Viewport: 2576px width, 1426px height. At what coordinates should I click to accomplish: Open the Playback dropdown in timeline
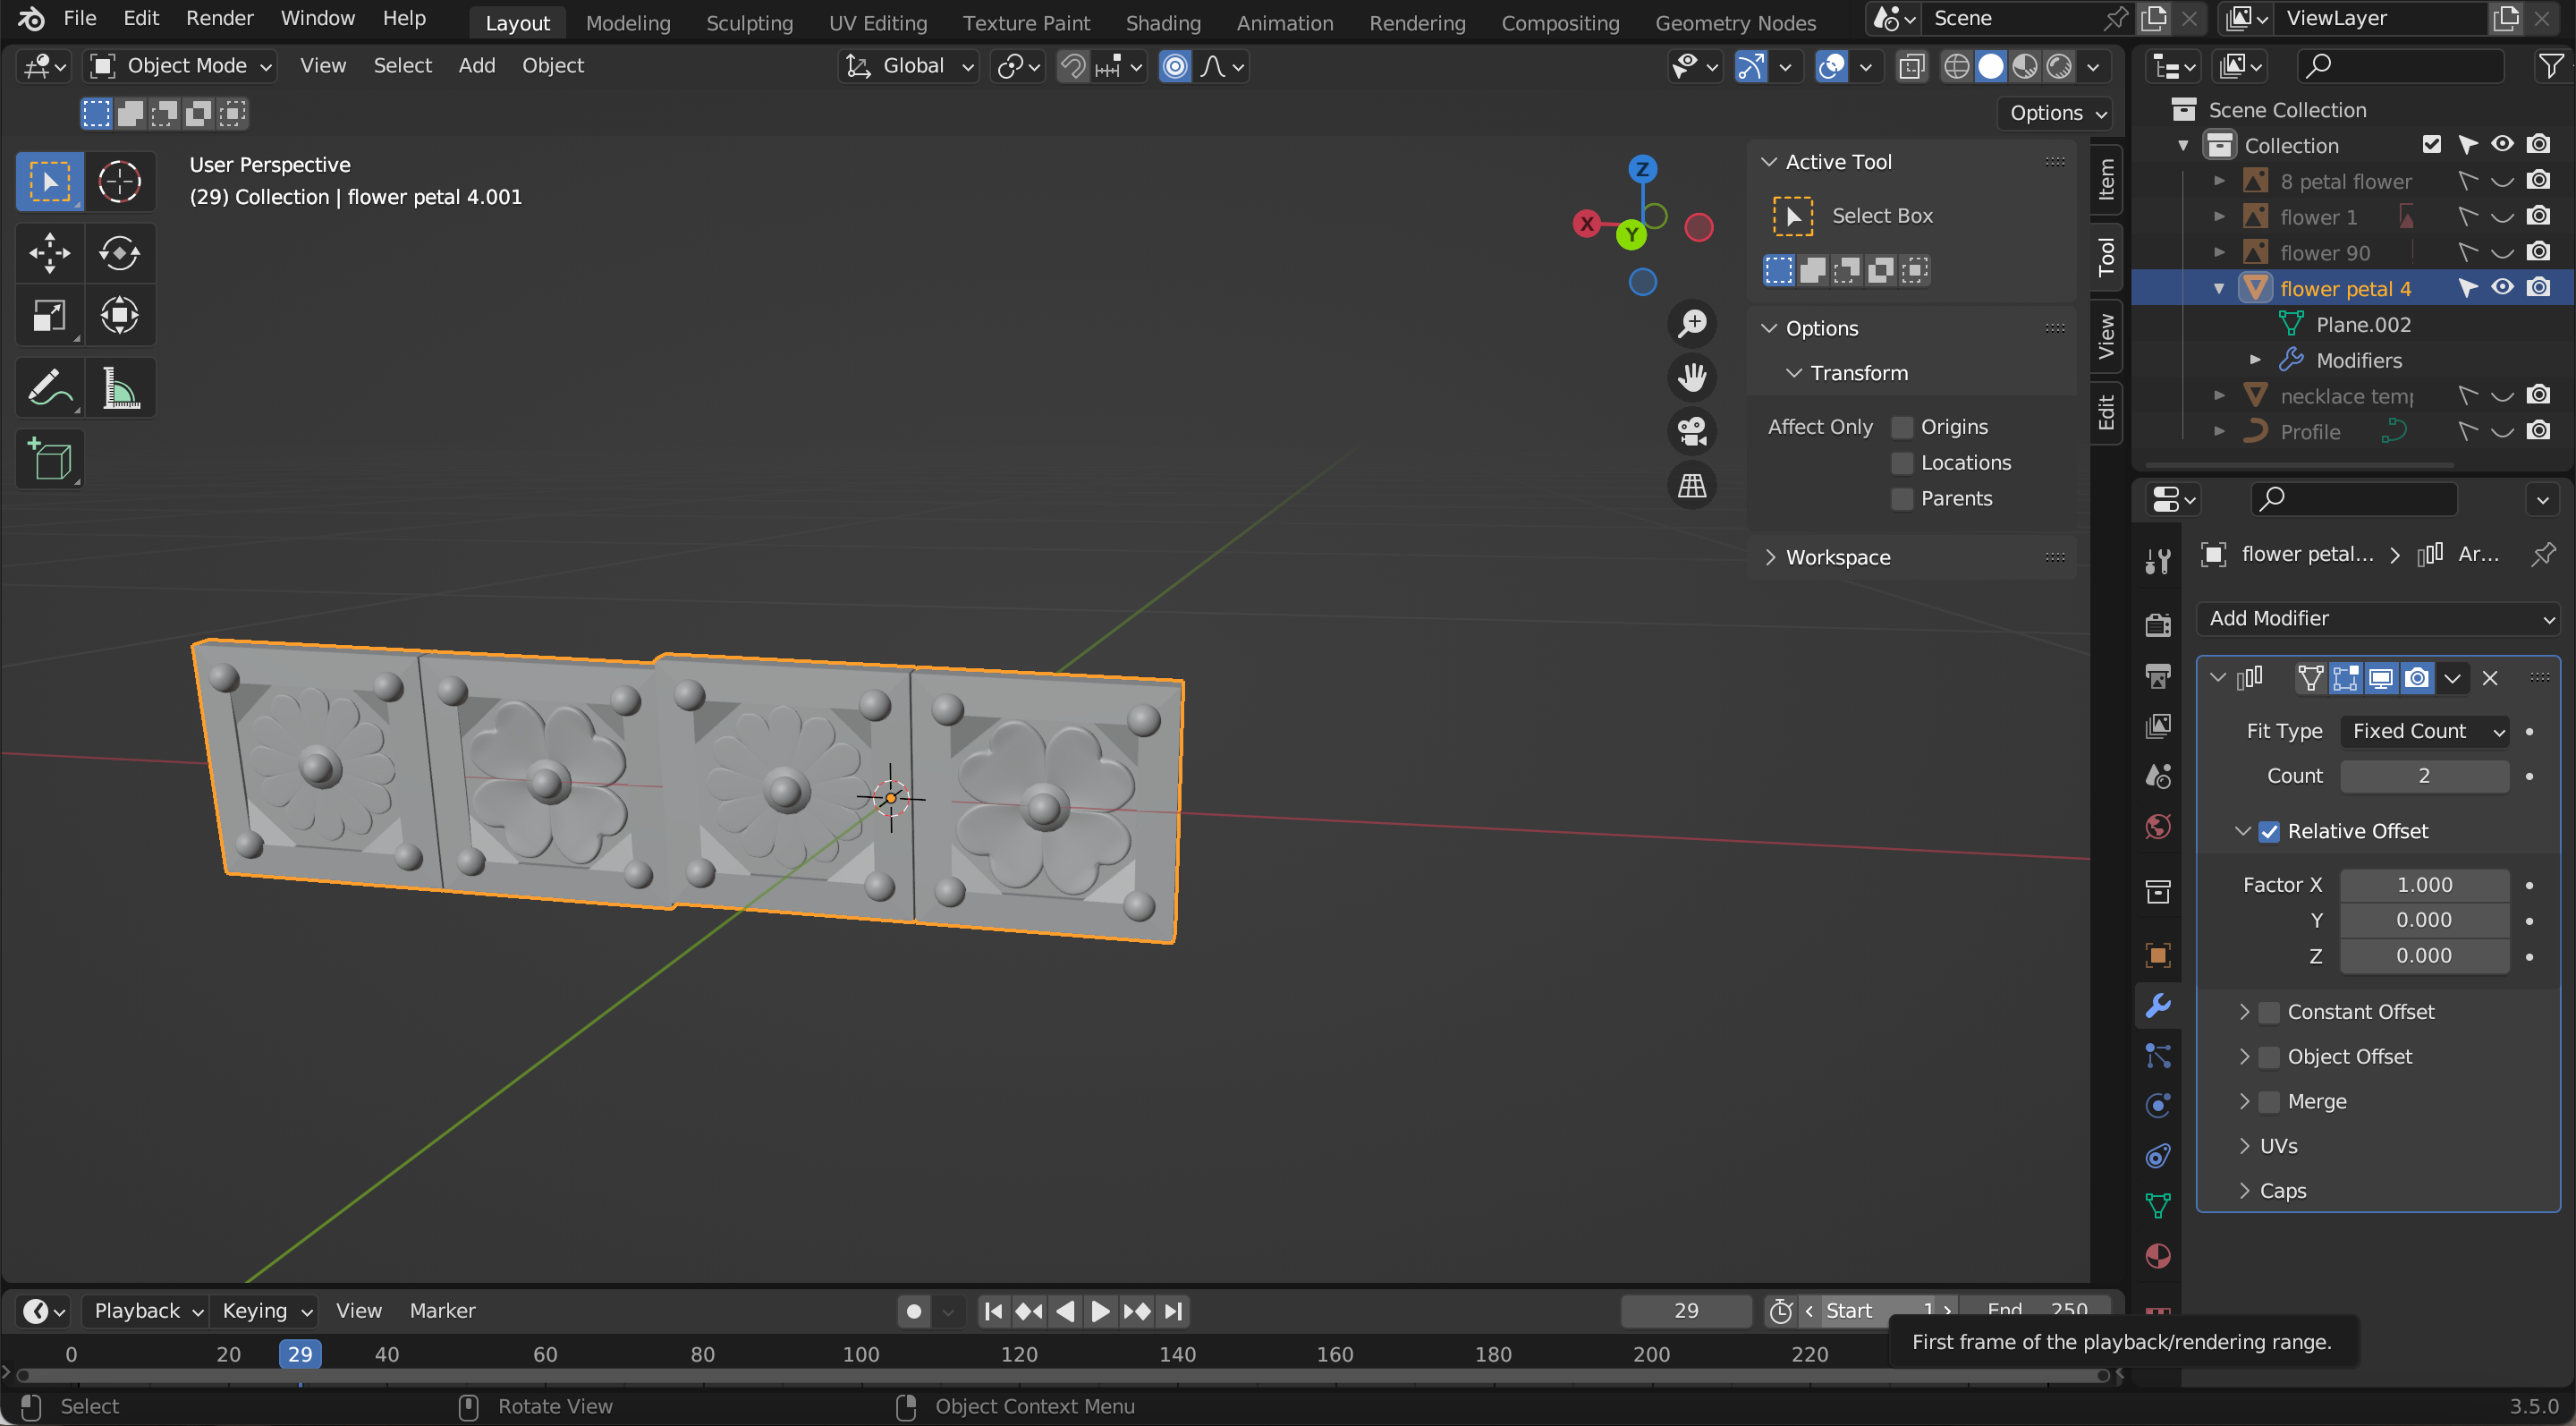147,1311
